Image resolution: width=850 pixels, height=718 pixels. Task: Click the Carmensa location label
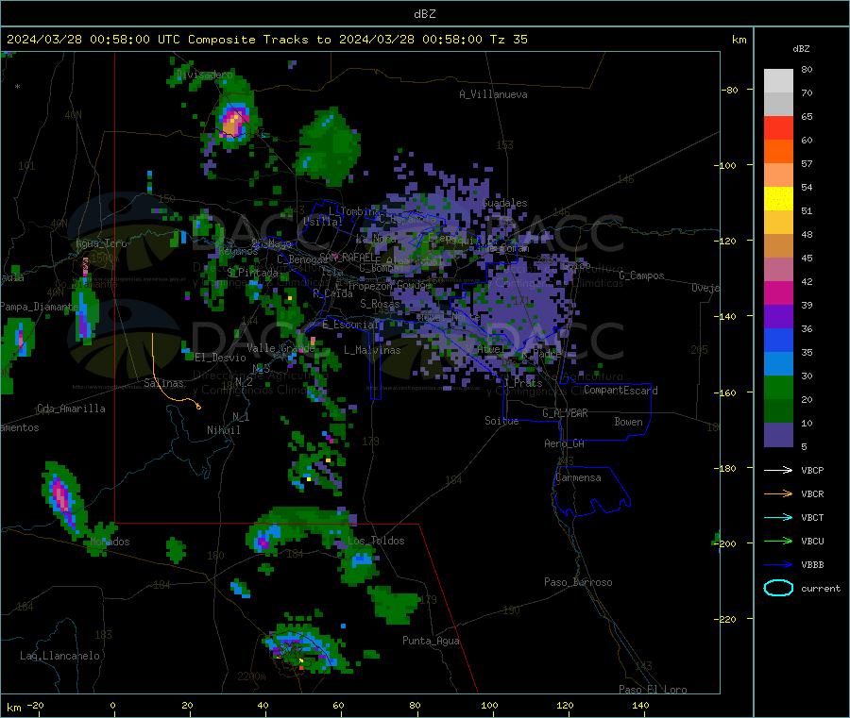(578, 477)
